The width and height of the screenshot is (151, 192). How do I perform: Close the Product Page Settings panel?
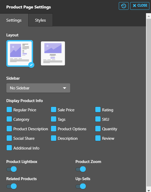140,6
